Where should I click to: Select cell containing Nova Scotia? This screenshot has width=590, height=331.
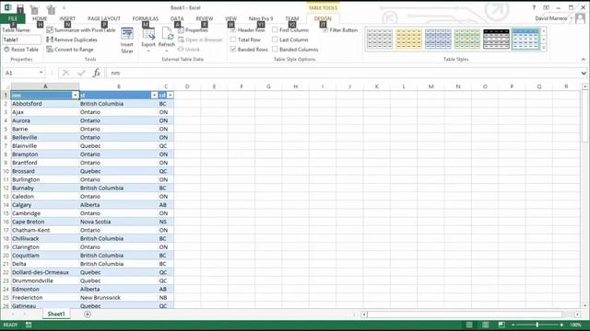(119, 222)
